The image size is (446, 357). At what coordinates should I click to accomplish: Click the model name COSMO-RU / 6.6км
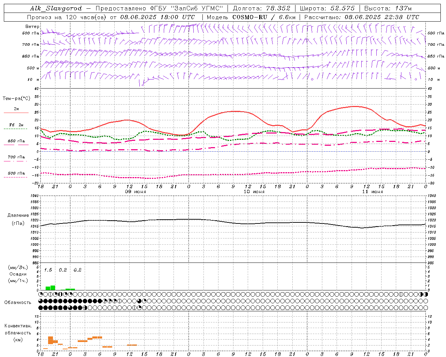(264, 17)
